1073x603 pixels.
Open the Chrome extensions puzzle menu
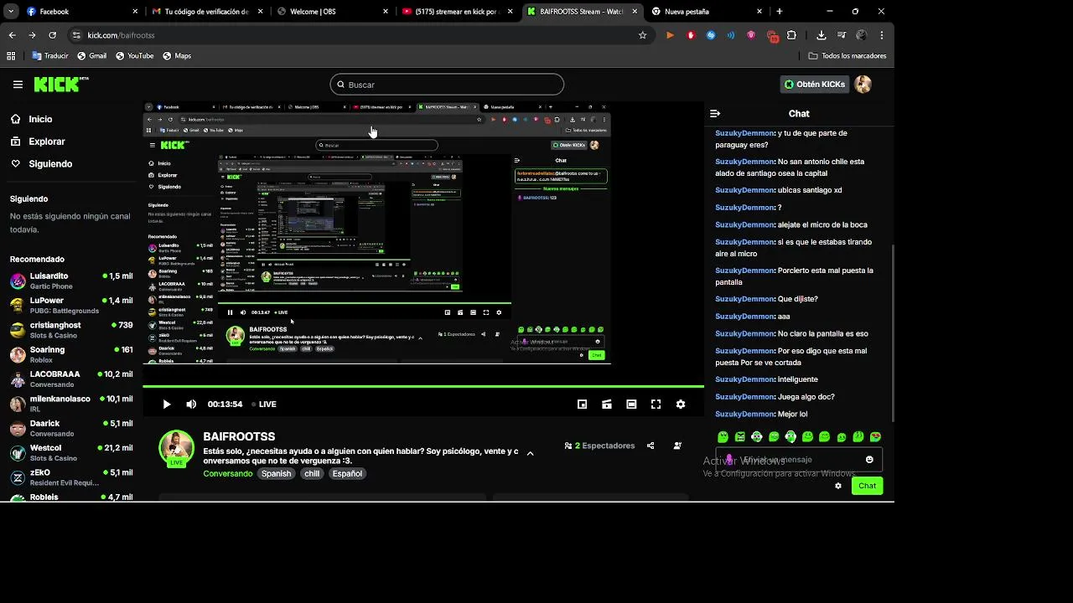[791, 35]
